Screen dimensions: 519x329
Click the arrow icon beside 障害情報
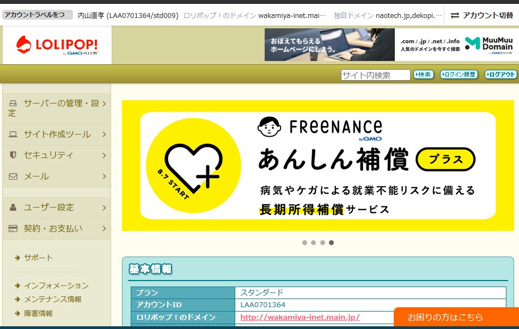[x=17, y=313]
